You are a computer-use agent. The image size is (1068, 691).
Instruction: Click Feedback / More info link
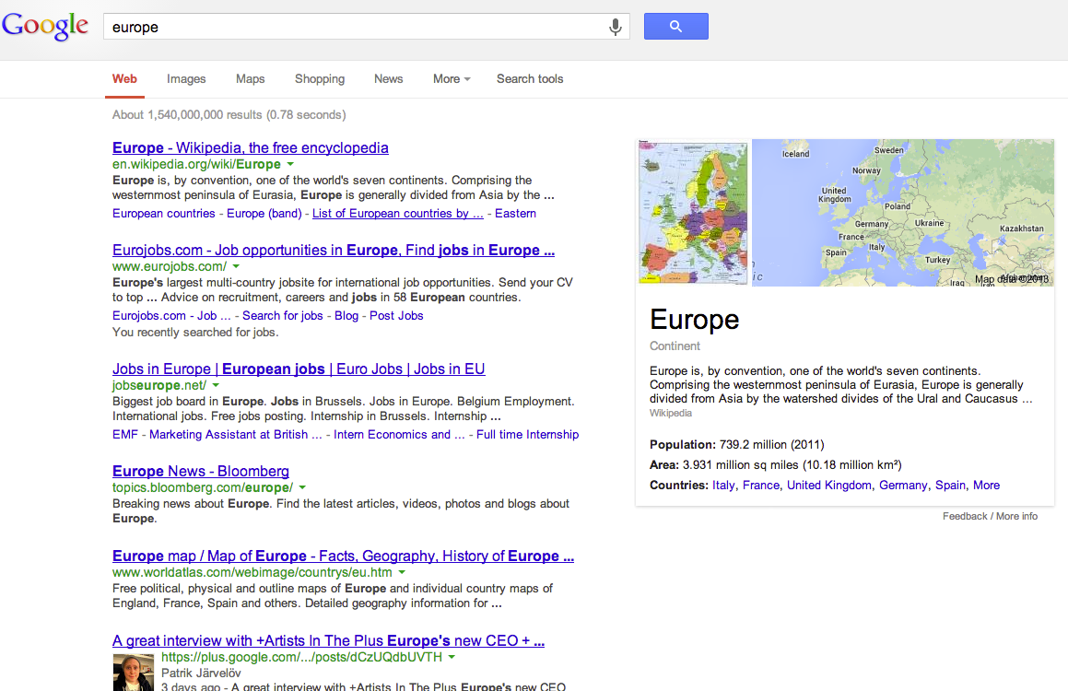point(991,516)
